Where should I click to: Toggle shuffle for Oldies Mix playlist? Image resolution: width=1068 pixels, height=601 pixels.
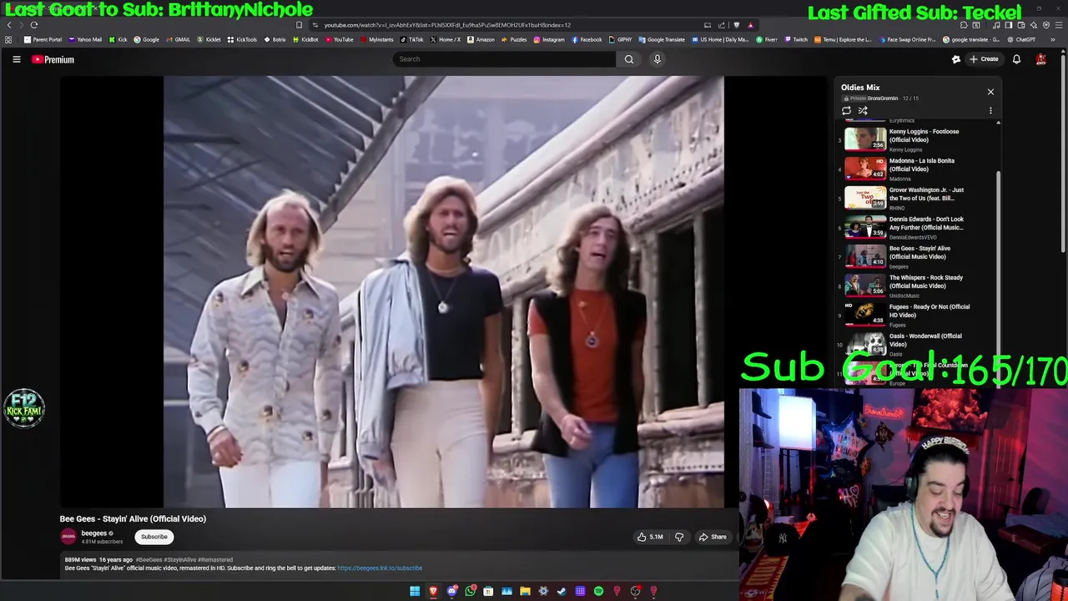(x=863, y=110)
